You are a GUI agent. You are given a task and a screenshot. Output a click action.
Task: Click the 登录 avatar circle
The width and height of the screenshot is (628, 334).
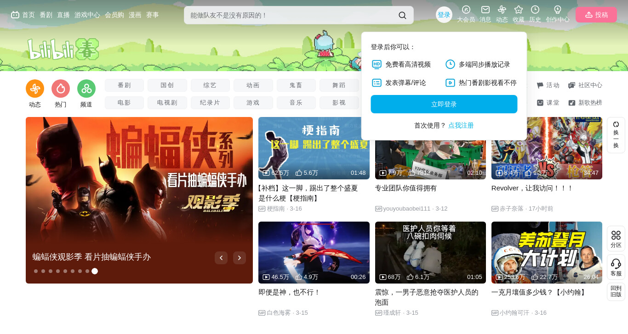[444, 15]
